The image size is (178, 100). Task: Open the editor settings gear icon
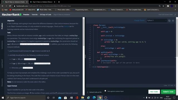[173, 21]
